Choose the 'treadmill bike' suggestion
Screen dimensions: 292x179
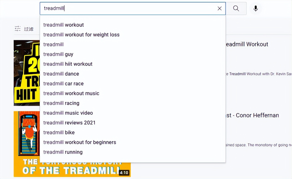[x=59, y=132]
